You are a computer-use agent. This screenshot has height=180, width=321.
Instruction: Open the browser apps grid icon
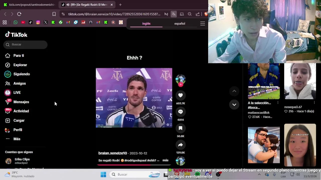pyautogui.click(x=5, y=22)
